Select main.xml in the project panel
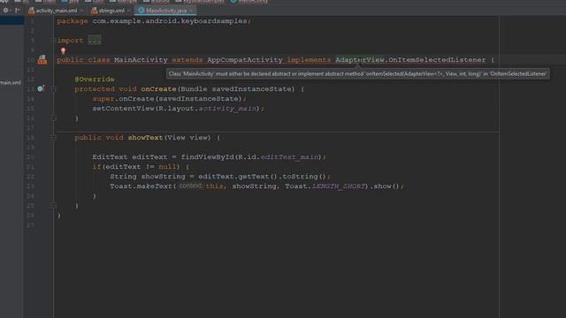566x318 pixels. click(x=11, y=82)
